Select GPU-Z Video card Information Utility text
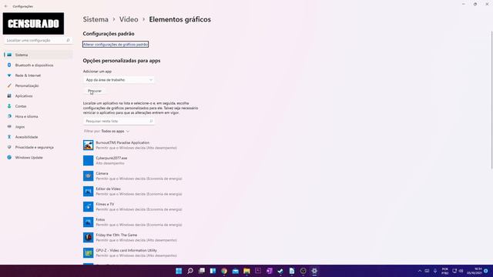The image size is (493, 277). click(126, 250)
